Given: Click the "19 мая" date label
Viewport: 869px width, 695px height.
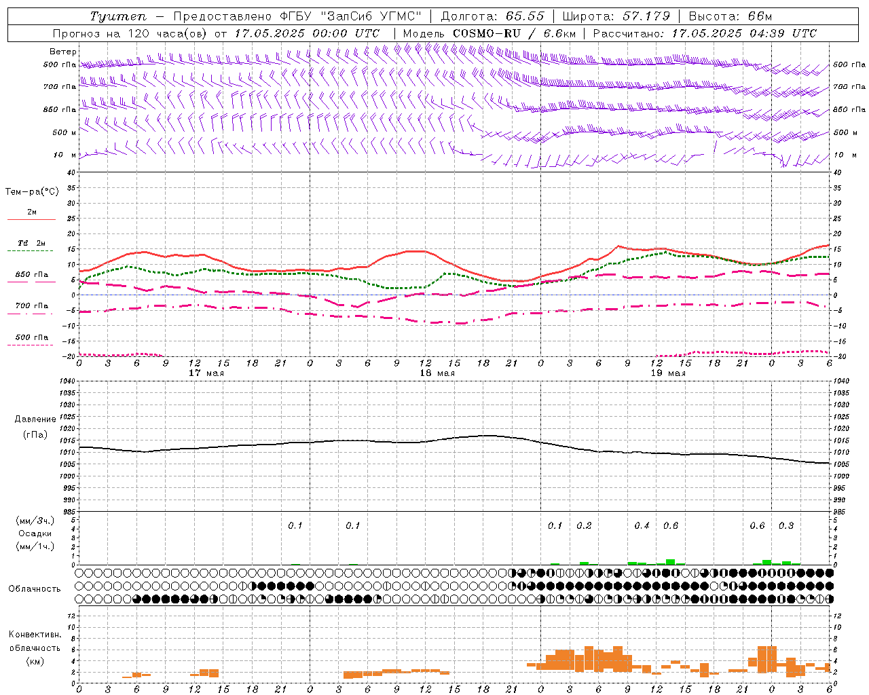Looking at the screenshot, I should pos(668,373).
